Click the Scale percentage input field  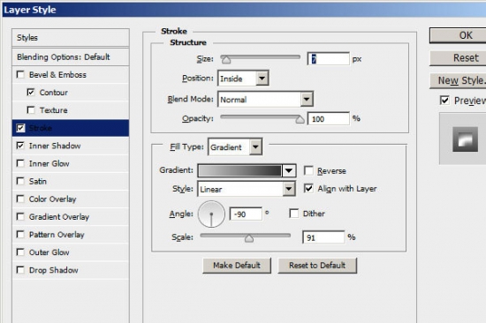click(323, 237)
